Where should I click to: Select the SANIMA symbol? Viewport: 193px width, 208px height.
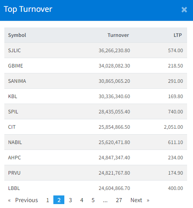[x=17, y=81]
